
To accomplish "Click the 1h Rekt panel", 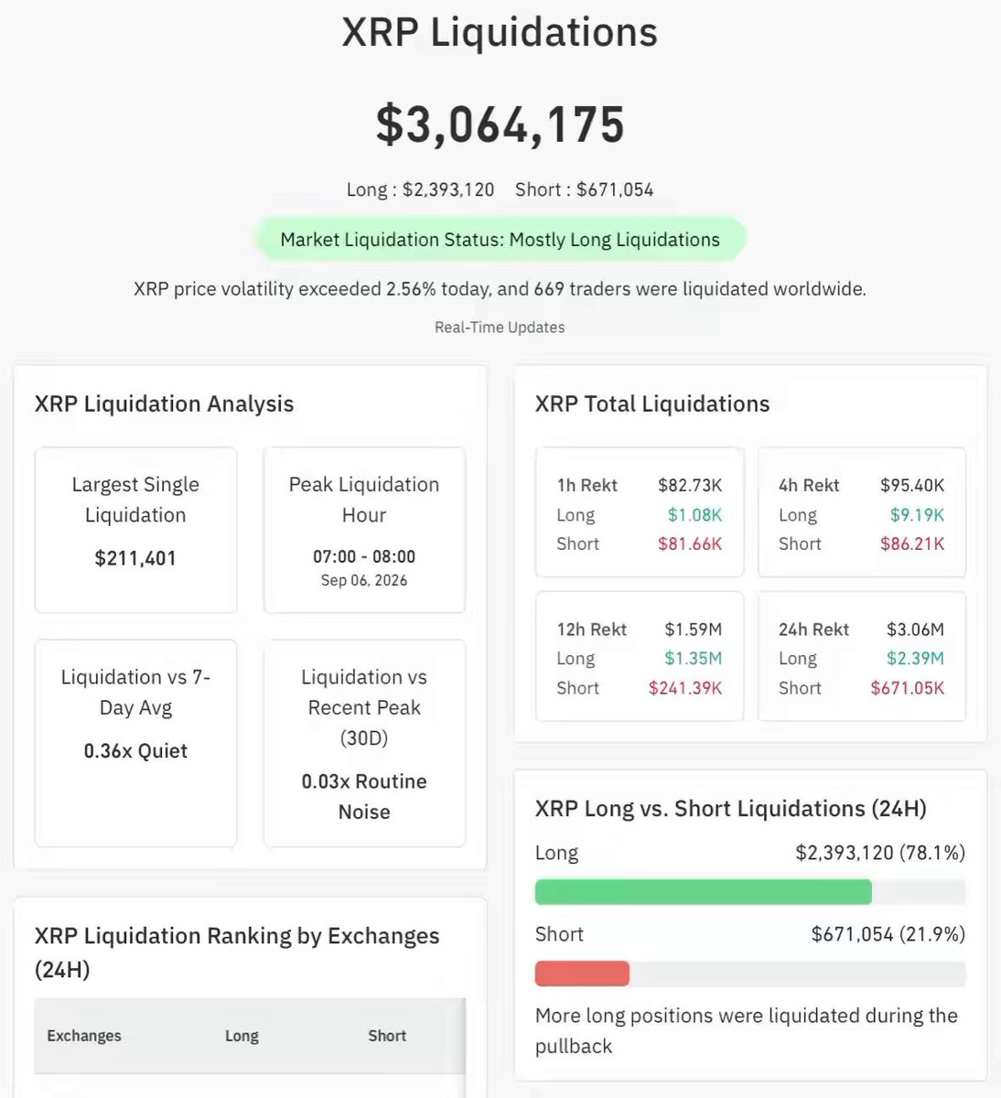I will (x=640, y=512).
